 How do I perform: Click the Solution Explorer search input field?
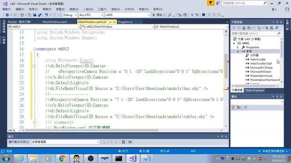pos(254,34)
